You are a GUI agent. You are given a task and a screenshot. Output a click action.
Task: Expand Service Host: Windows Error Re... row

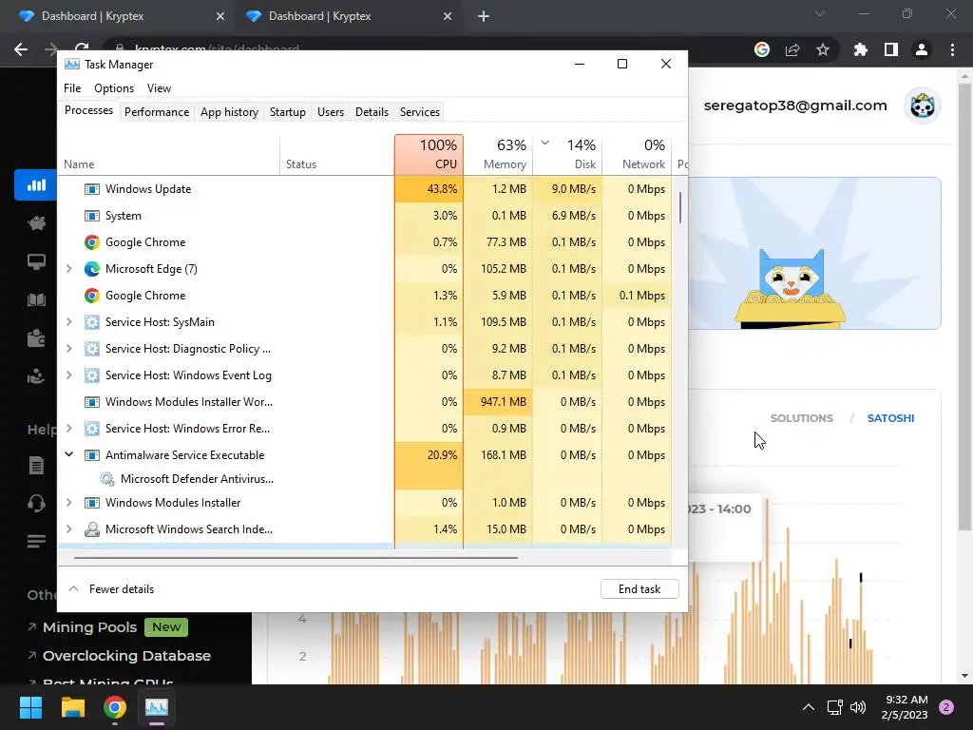68,429
